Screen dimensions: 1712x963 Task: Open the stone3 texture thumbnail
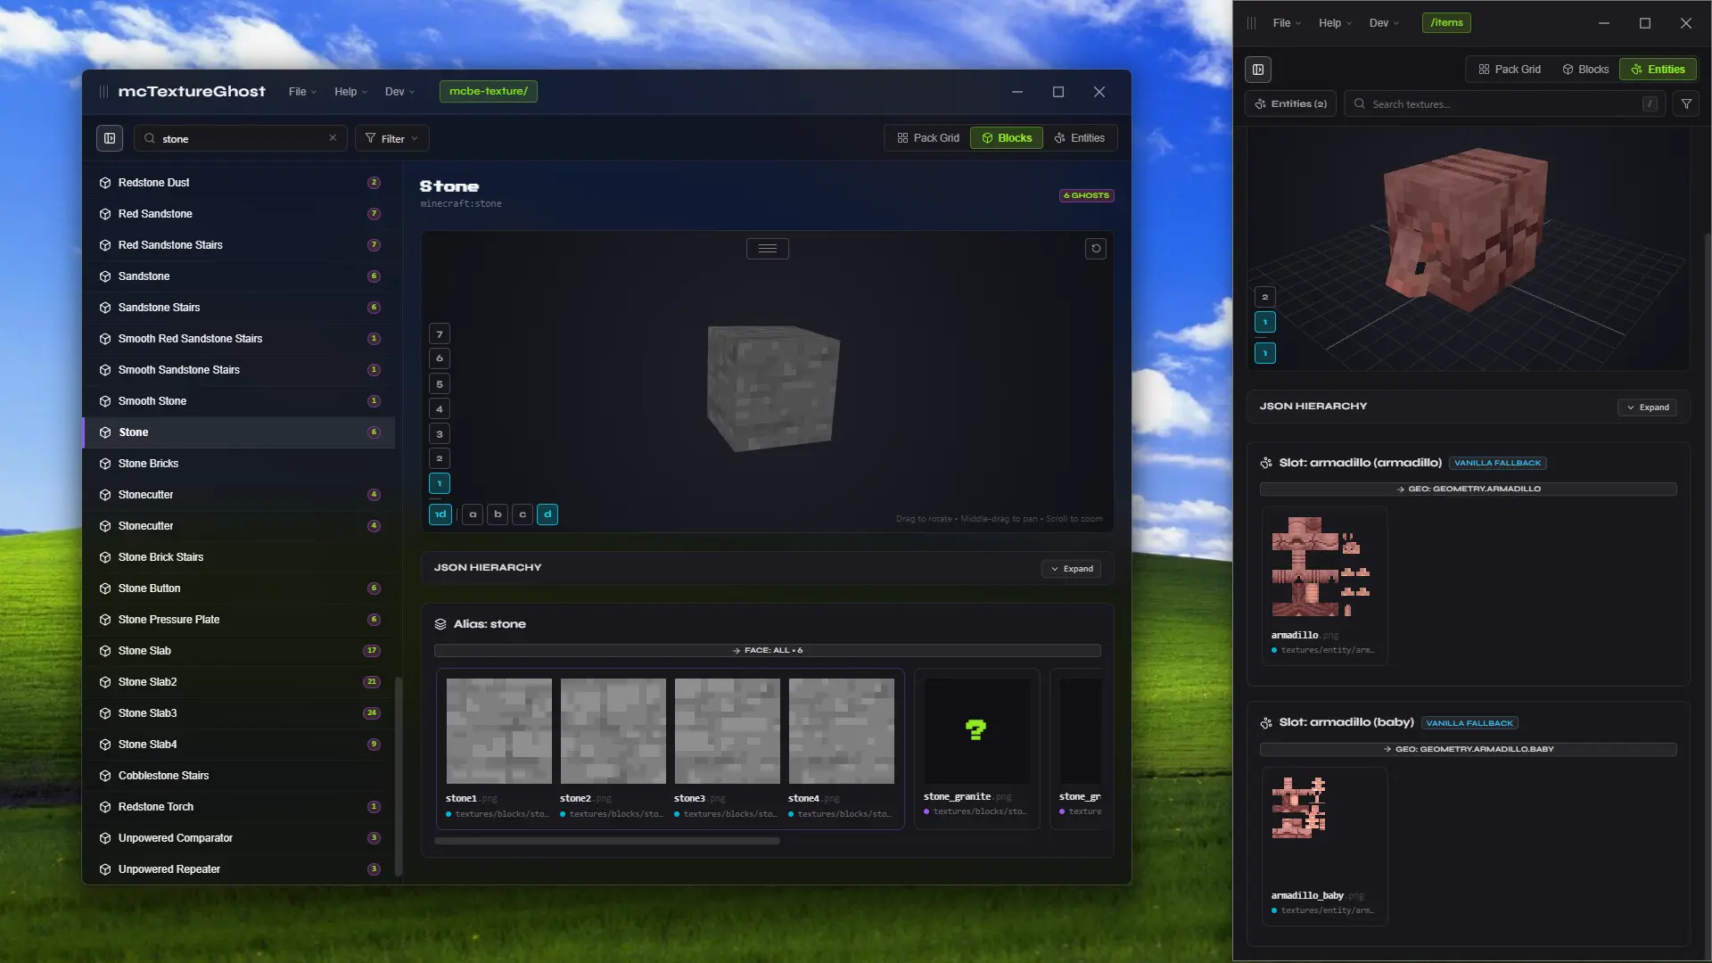pyautogui.click(x=728, y=731)
